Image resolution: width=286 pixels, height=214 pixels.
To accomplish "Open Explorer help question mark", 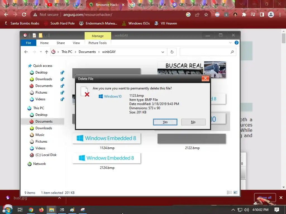I will point(236,43).
